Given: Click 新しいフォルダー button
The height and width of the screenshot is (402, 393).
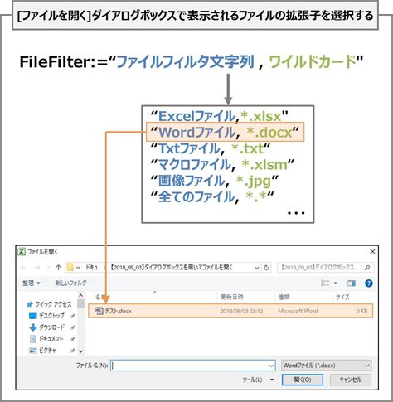Looking at the screenshot, I should click(x=73, y=283).
